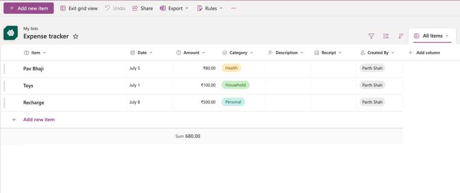The width and height of the screenshot is (460, 193).
Task: Open the group-by list icon
Action: pyautogui.click(x=386, y=36)
